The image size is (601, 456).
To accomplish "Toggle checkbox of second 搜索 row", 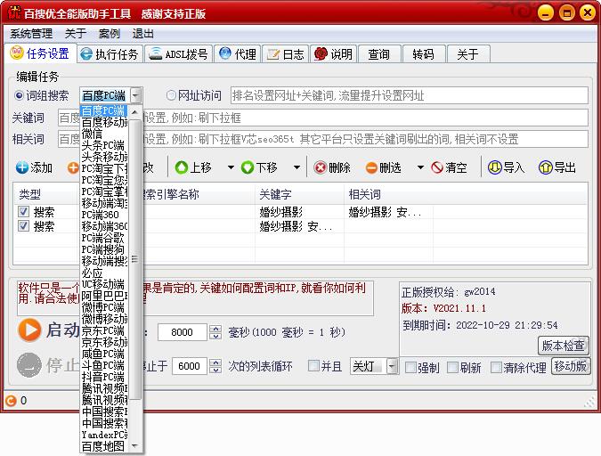I will pyautogui.click(x=23, y=226).
